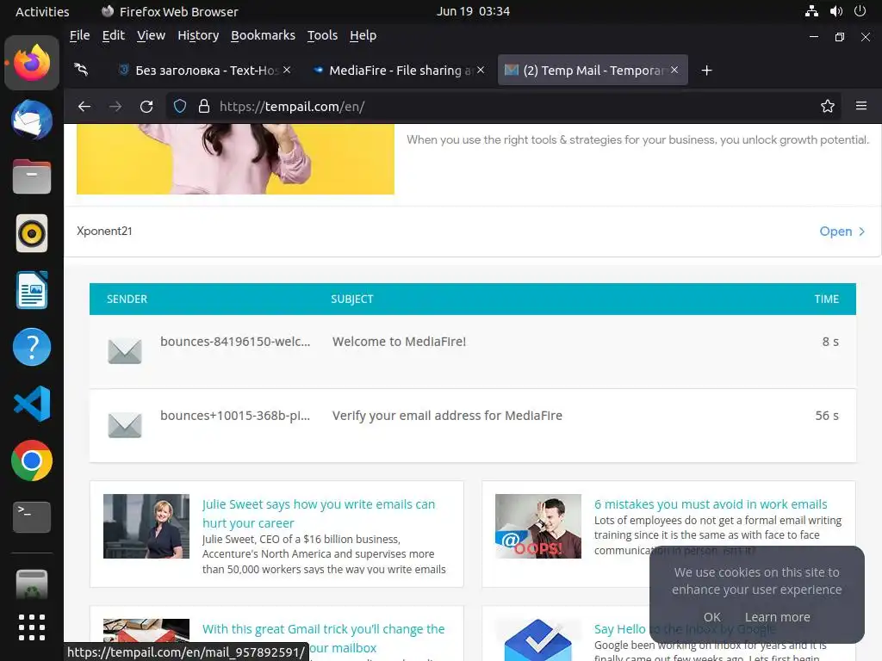The height and width of the screenshot is (661, 882).
Task: Open Thunderbird mail from the dock
Action: point(32,120)
